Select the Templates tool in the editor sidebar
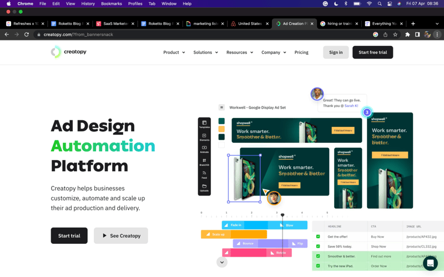The width and height of the screenshot is (444, 277). [204, 124]
